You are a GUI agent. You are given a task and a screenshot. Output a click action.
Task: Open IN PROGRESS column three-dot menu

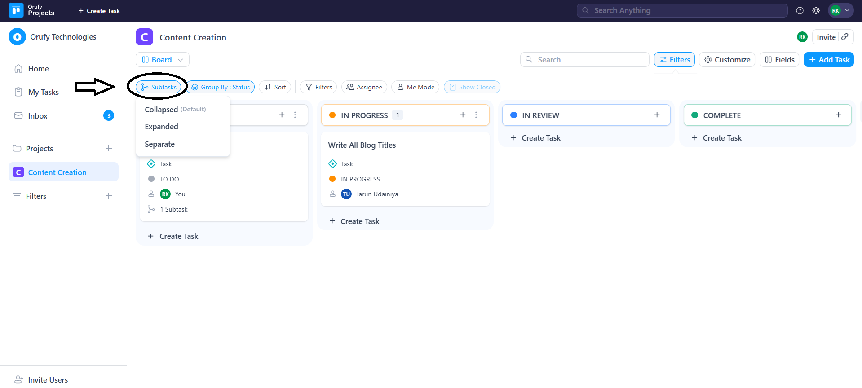click(x=476, y=115)
